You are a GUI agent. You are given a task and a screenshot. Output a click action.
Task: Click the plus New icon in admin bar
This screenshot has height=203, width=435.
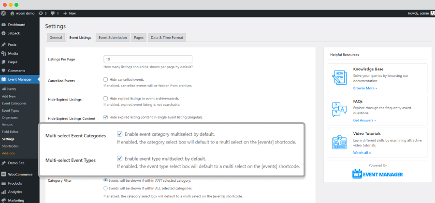tap(65, 13)
